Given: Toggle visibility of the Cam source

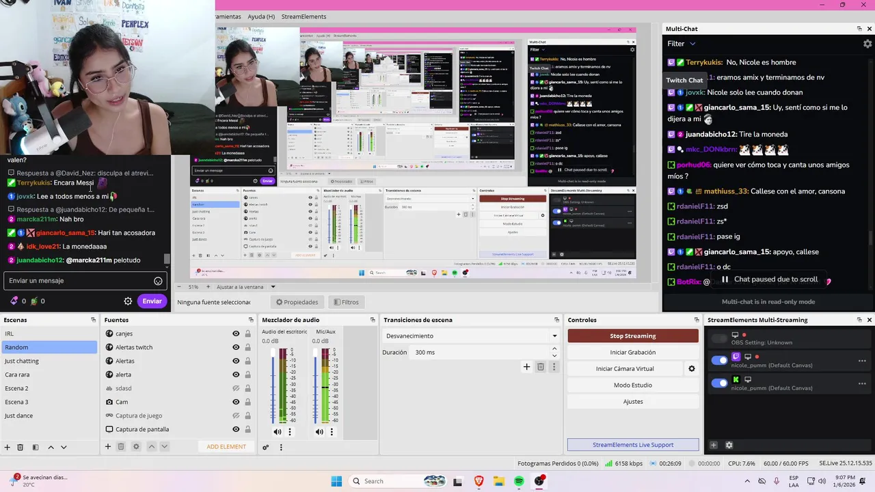Looking at the screenshot, I should [x=236, y=402].
